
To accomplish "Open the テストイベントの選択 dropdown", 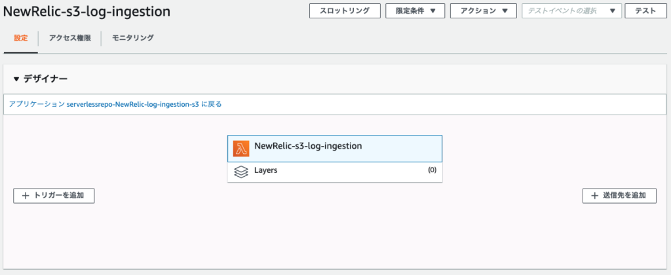I will pyautogui.click(x=571, y=11).
